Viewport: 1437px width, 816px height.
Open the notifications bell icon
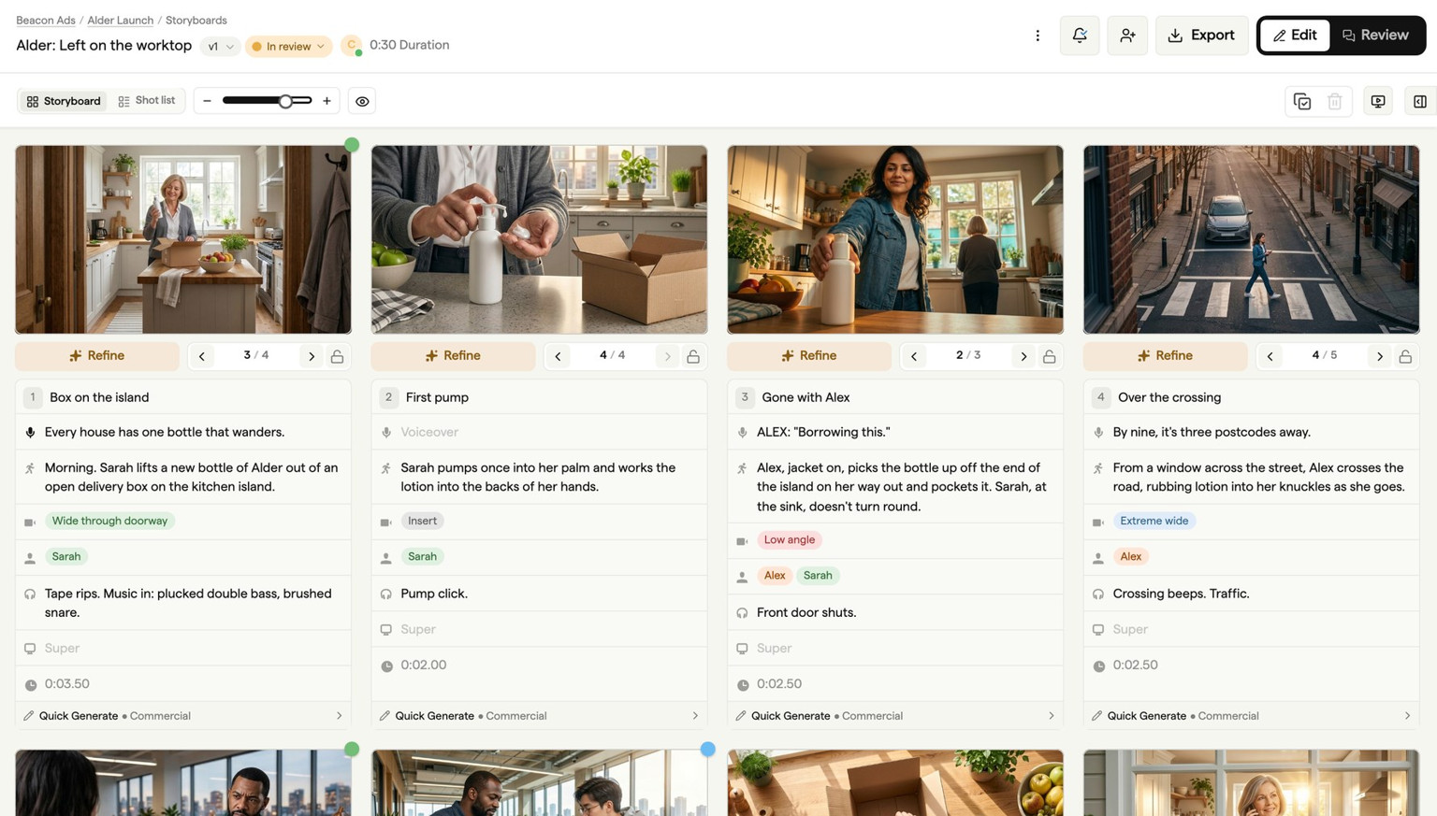coord(1080,36)
